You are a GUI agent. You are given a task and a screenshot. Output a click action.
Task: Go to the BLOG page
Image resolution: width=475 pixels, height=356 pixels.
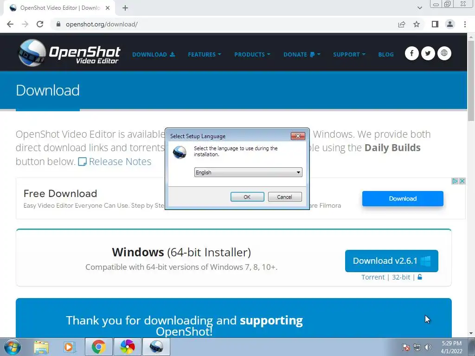pos(386,55)
